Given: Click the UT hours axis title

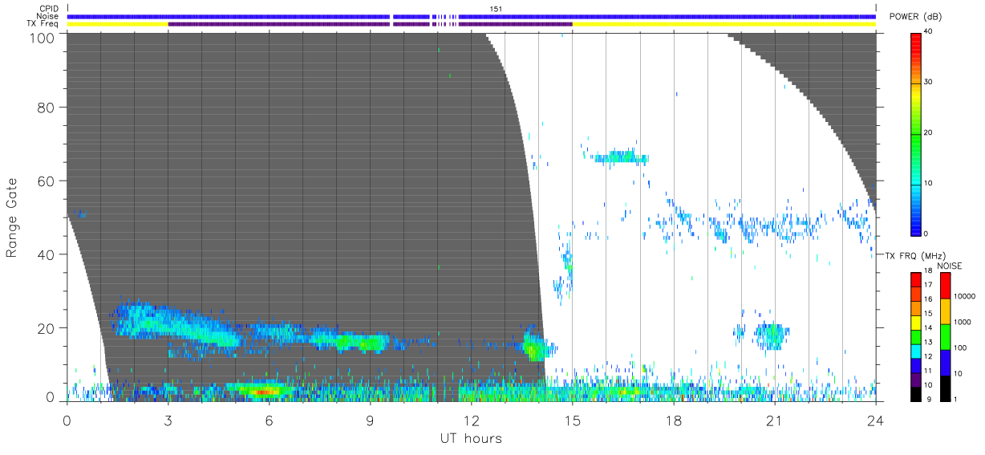Looking at the screenshot, I should 470,438.
